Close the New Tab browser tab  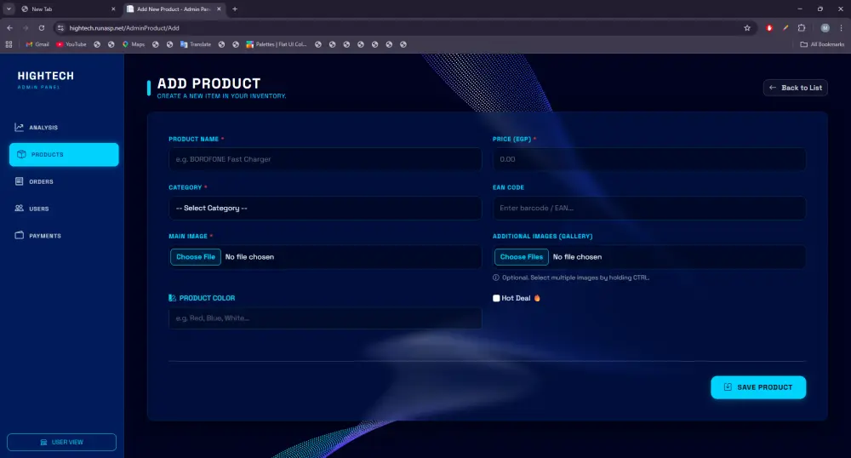(113, 9)
